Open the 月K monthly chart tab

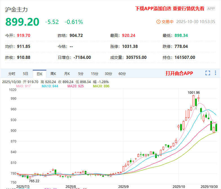tap(67, 74)
